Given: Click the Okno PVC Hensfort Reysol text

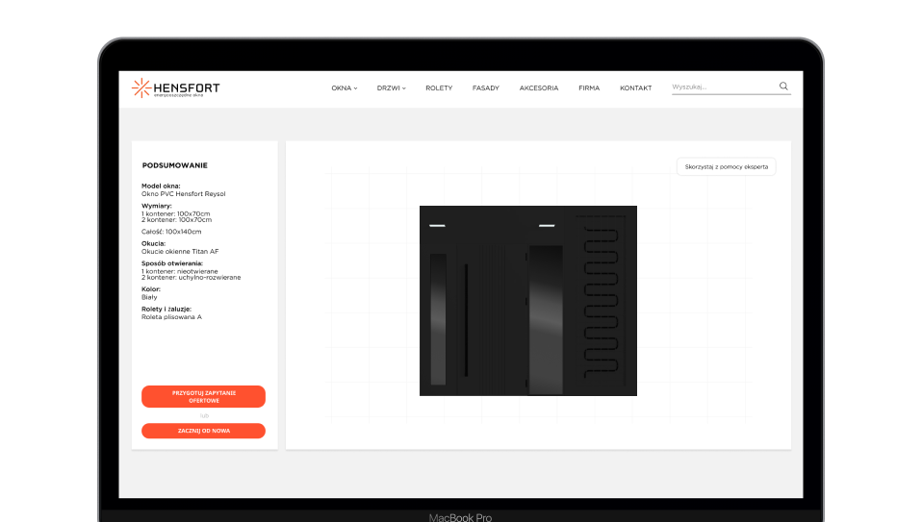Looking at the screenshot, I should [x=183, y=193].
